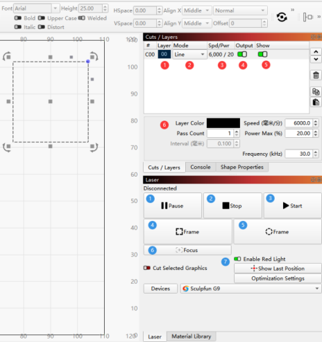Move layer down with the arrow icon
322x342 pixels.
point(316,59)
